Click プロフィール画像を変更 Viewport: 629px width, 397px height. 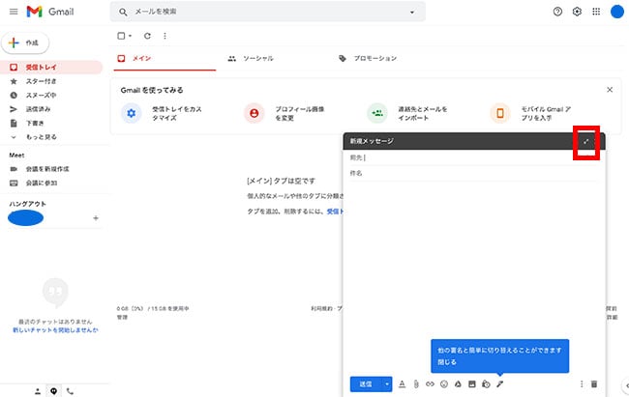(x=285, y=113)
